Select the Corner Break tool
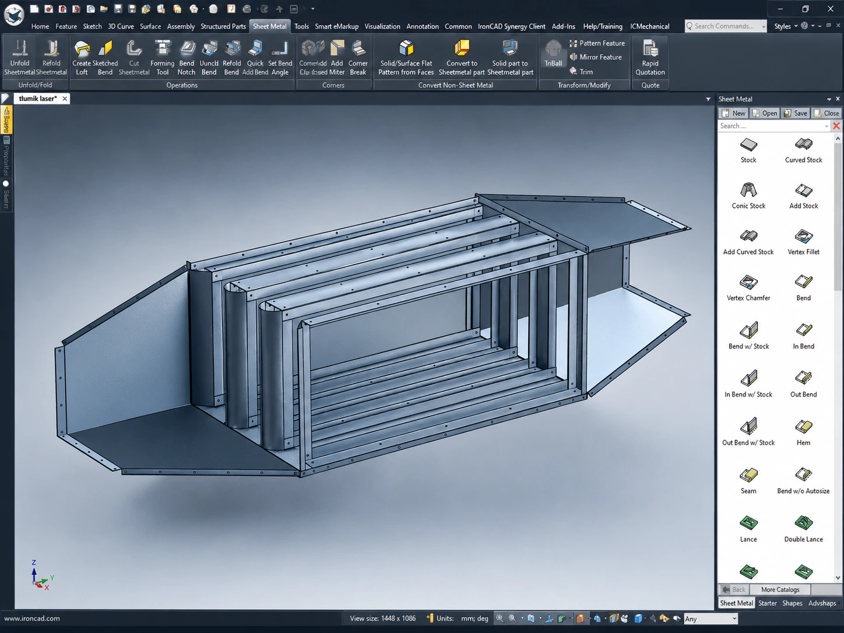844x633 pixels. (x=358, y=58)
